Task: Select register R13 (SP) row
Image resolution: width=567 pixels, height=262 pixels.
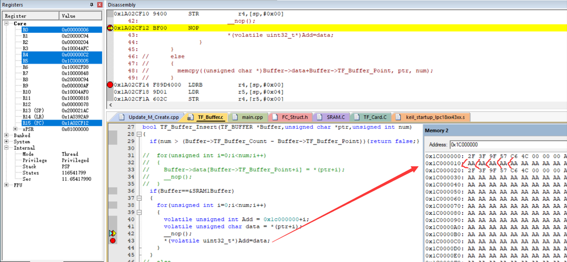Action: pyautogui.click(x=62, y=110)
